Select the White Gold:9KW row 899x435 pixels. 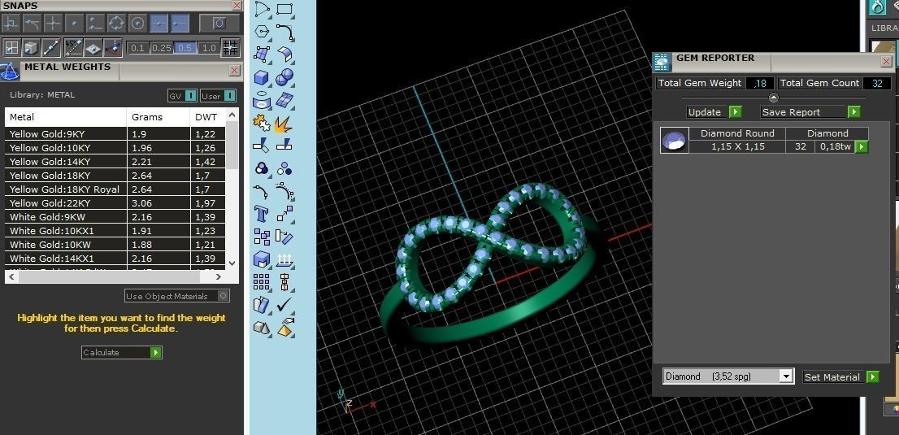click(115, 217)
